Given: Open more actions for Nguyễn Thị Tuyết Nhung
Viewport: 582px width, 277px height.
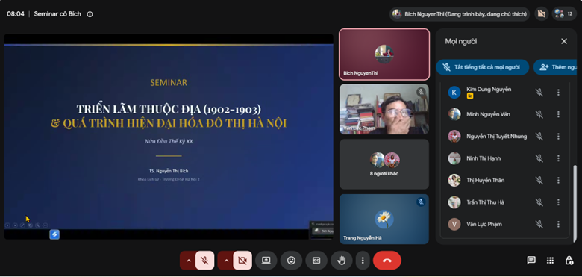Looking at the screenshot, I should [x=558, y=137].
